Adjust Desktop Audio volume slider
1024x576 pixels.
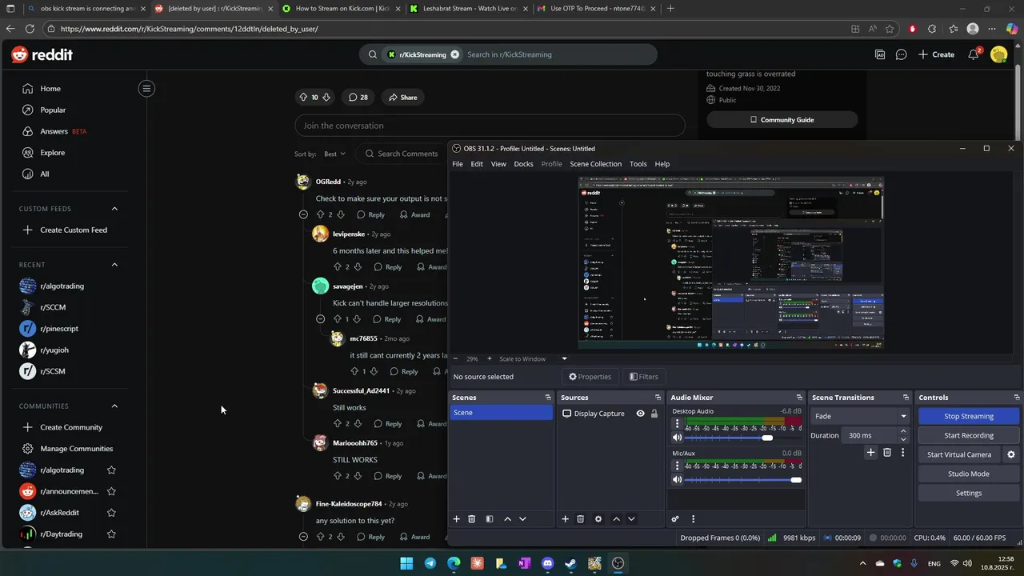point(743,438)
